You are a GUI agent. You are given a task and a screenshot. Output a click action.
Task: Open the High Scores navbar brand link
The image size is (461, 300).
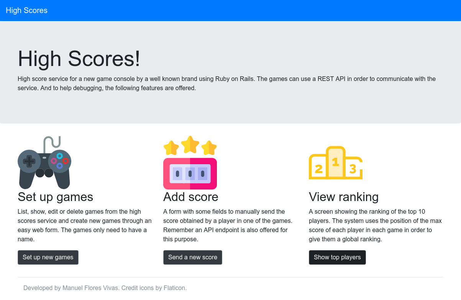[x=27, y=10]
